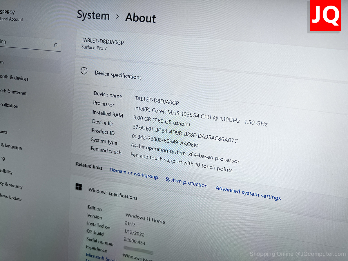Click the Installed RAM label
Image resolution: width=348 pixels, height=261 pixels.
coord(108,113)
